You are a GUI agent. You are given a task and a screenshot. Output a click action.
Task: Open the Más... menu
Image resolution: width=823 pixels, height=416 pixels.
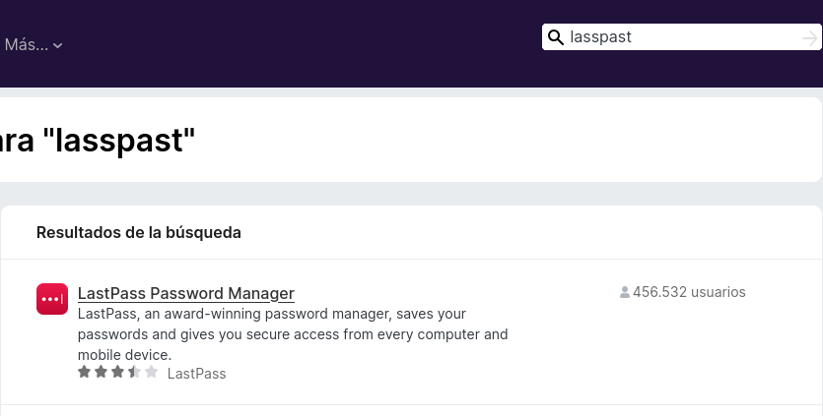coord(27,44)
